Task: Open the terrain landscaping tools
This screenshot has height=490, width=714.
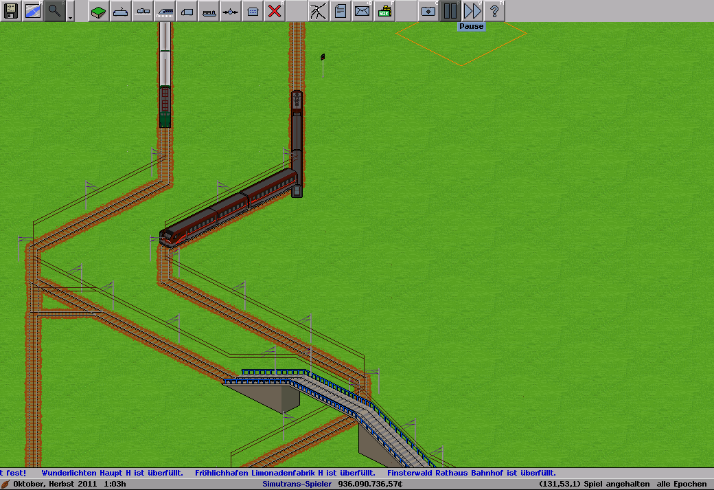Action: [x=99, y=10]
